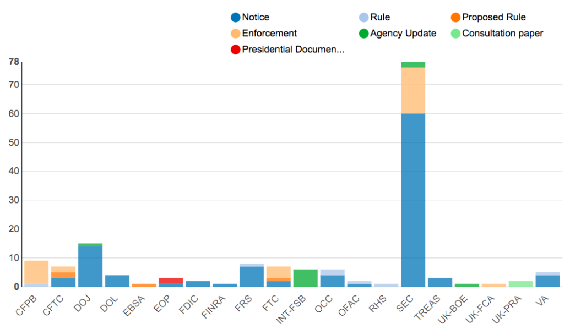Toggle the Notice series in the legend

[250, 17]
